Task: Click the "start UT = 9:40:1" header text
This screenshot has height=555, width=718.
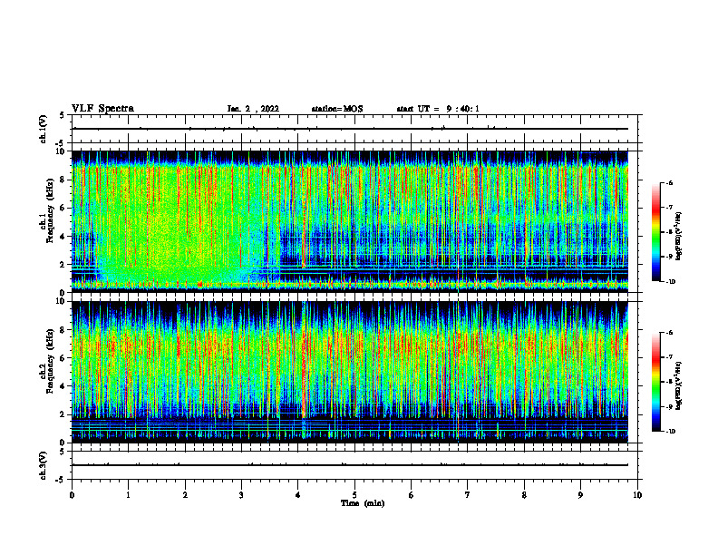Action: pos(438,109)
